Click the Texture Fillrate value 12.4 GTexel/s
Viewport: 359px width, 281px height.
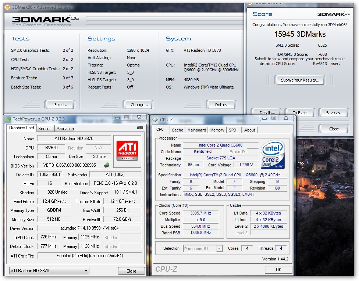pyautogui.click(x=122, y=201)
